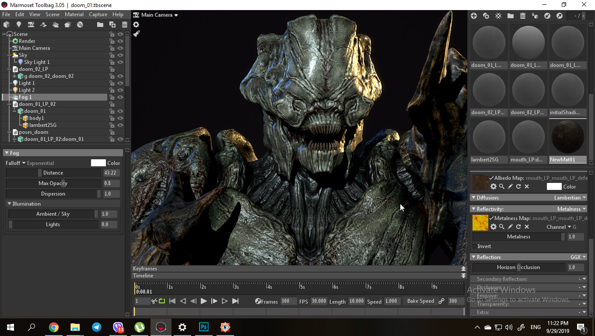
Task: Clear the Metalness Map with X icon
Action: [527, 227]
